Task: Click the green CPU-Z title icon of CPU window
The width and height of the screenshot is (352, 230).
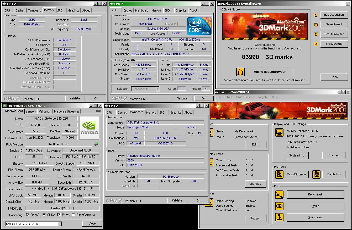Action: [112, 4]
